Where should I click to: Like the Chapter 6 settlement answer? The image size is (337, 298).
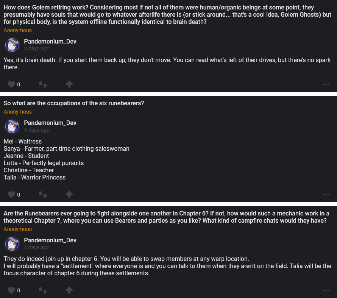tap(11, 290)
